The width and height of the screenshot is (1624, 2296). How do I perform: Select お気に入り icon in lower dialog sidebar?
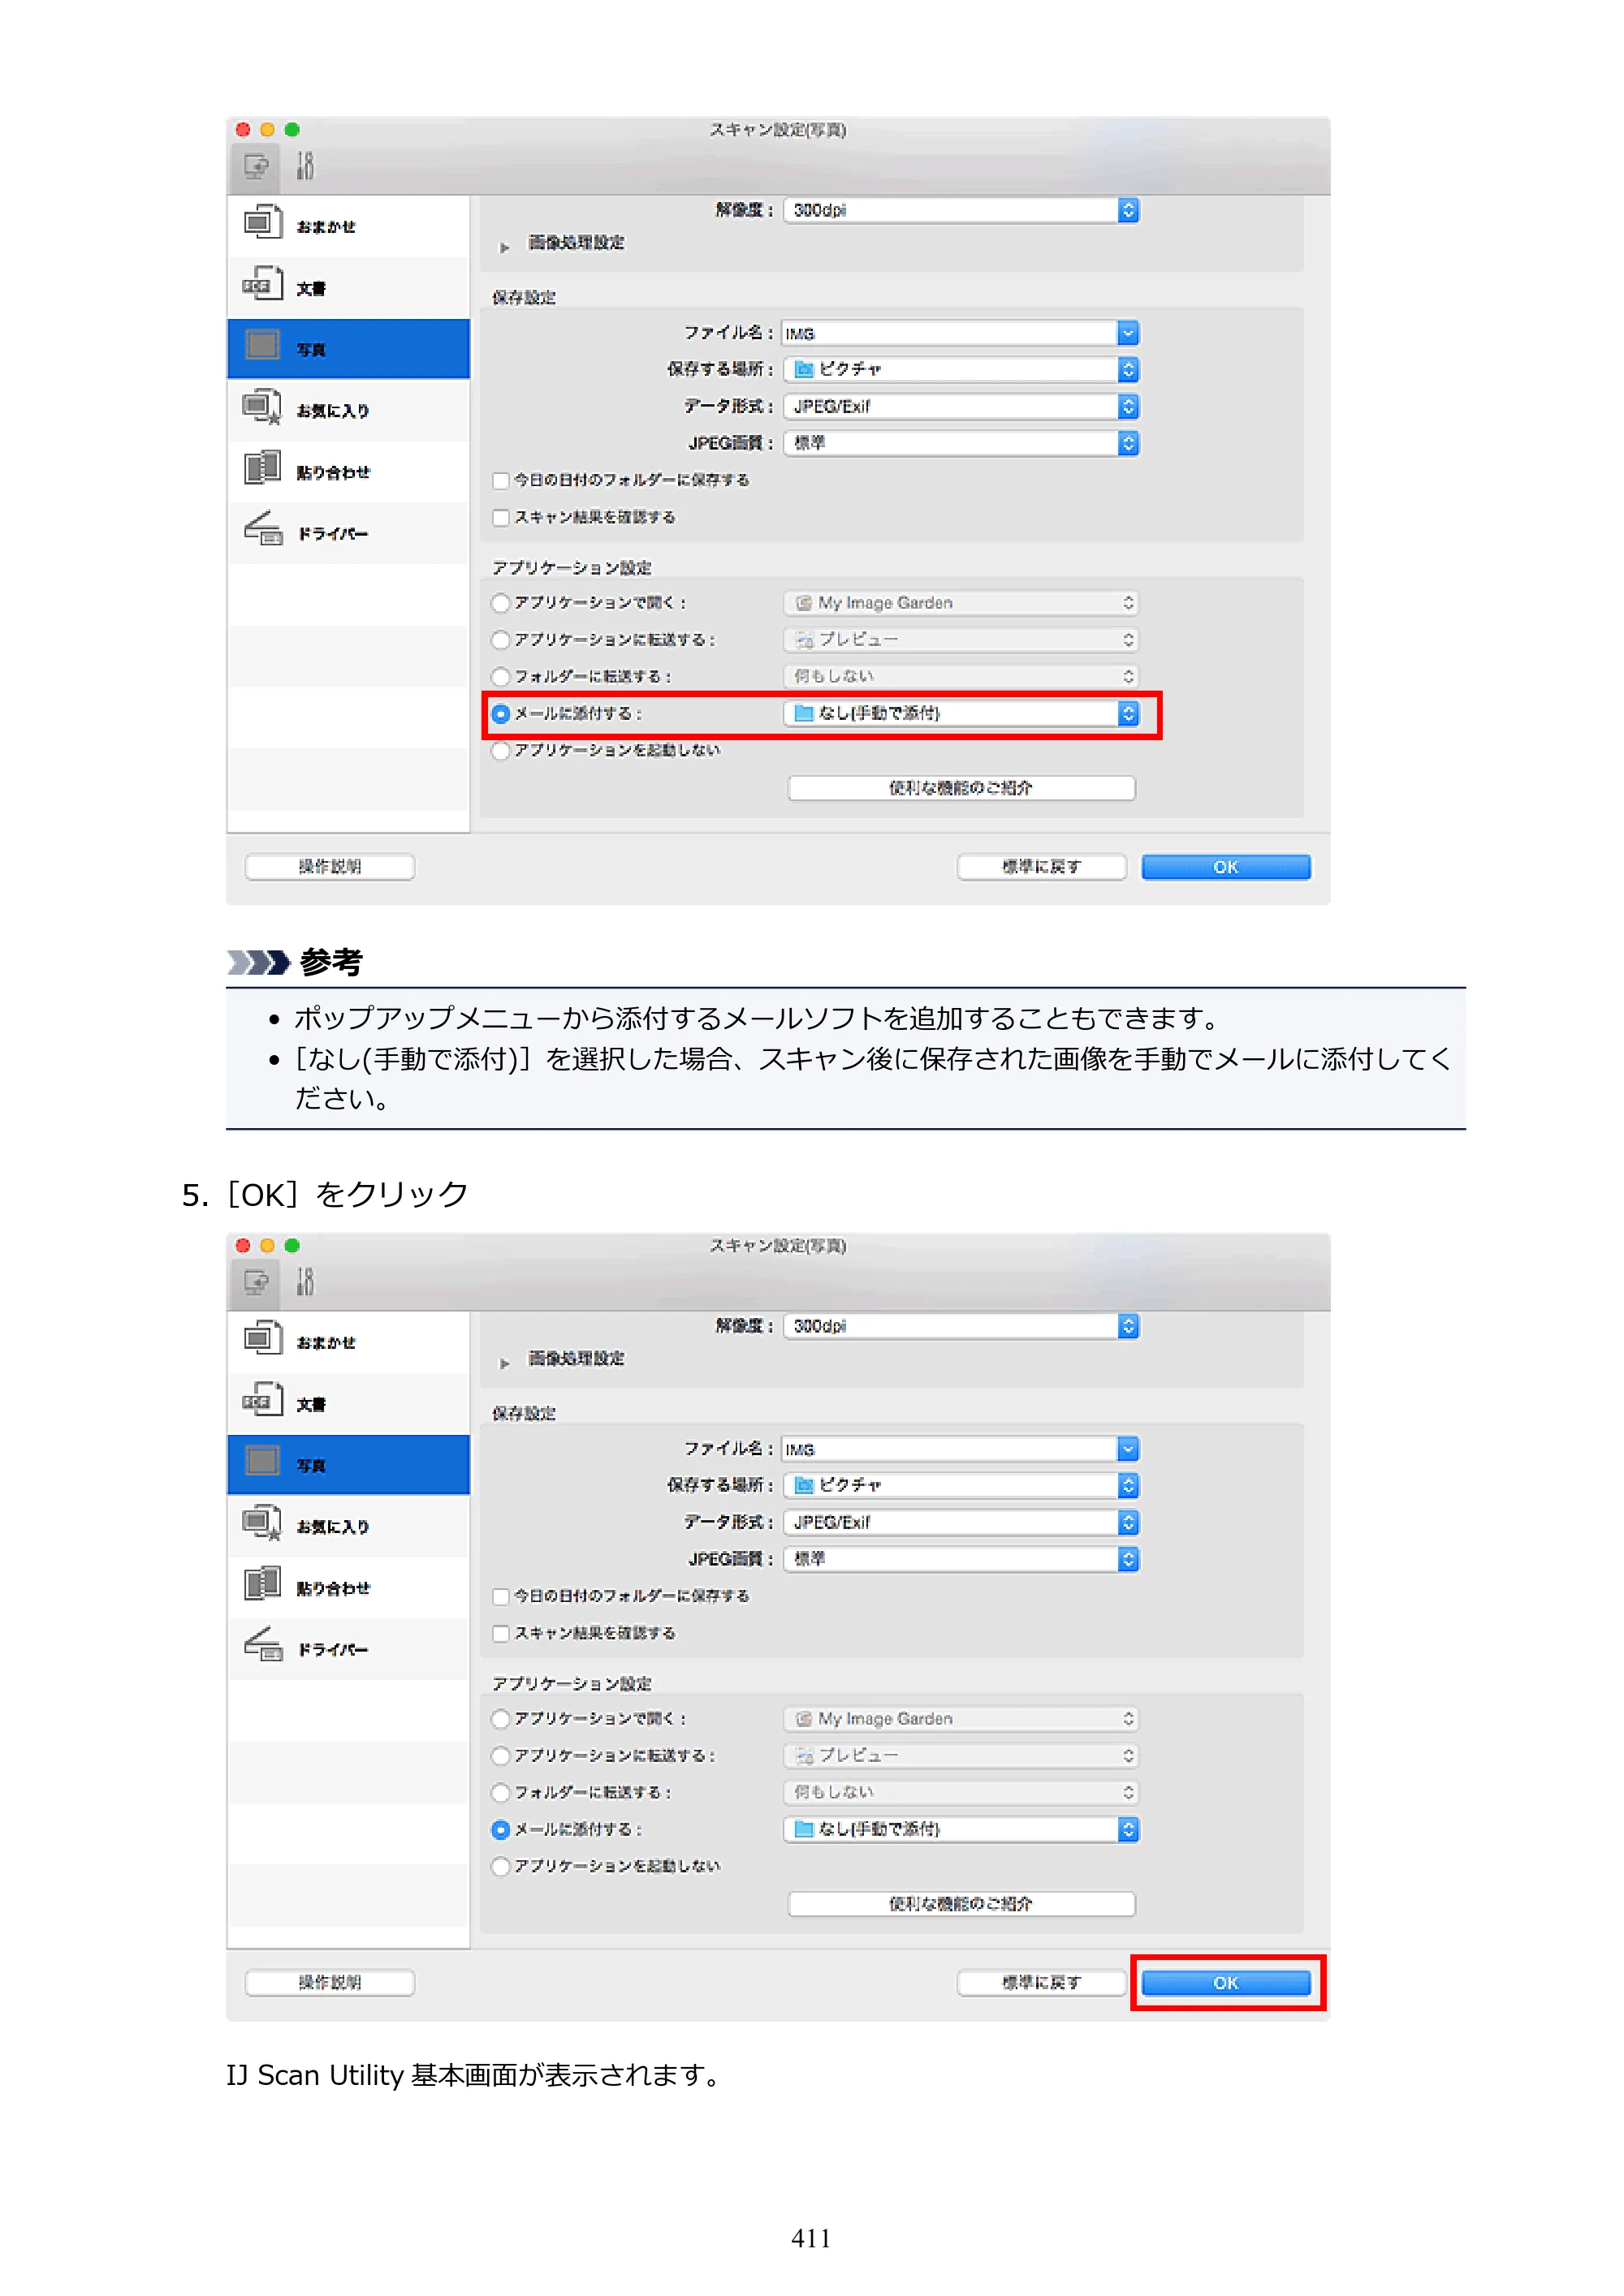coord(262,1524)
